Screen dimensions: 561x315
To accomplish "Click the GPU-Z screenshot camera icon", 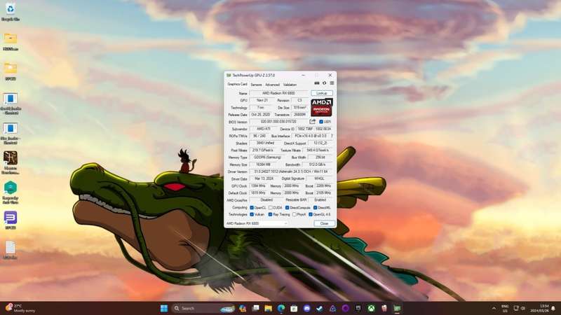I will tap(317, 83).
